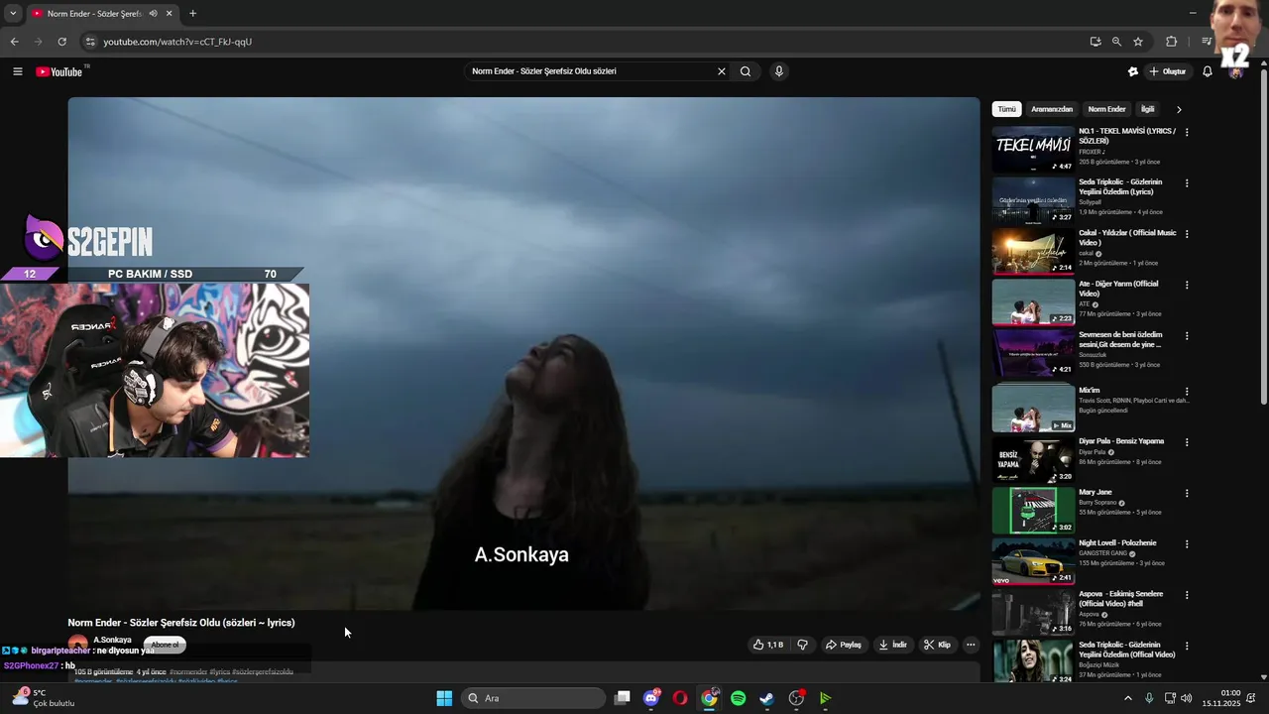Open the Mary Jane video title

[x=1096, y=492]
